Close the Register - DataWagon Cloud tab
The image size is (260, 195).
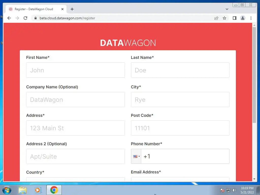point(62,9)
